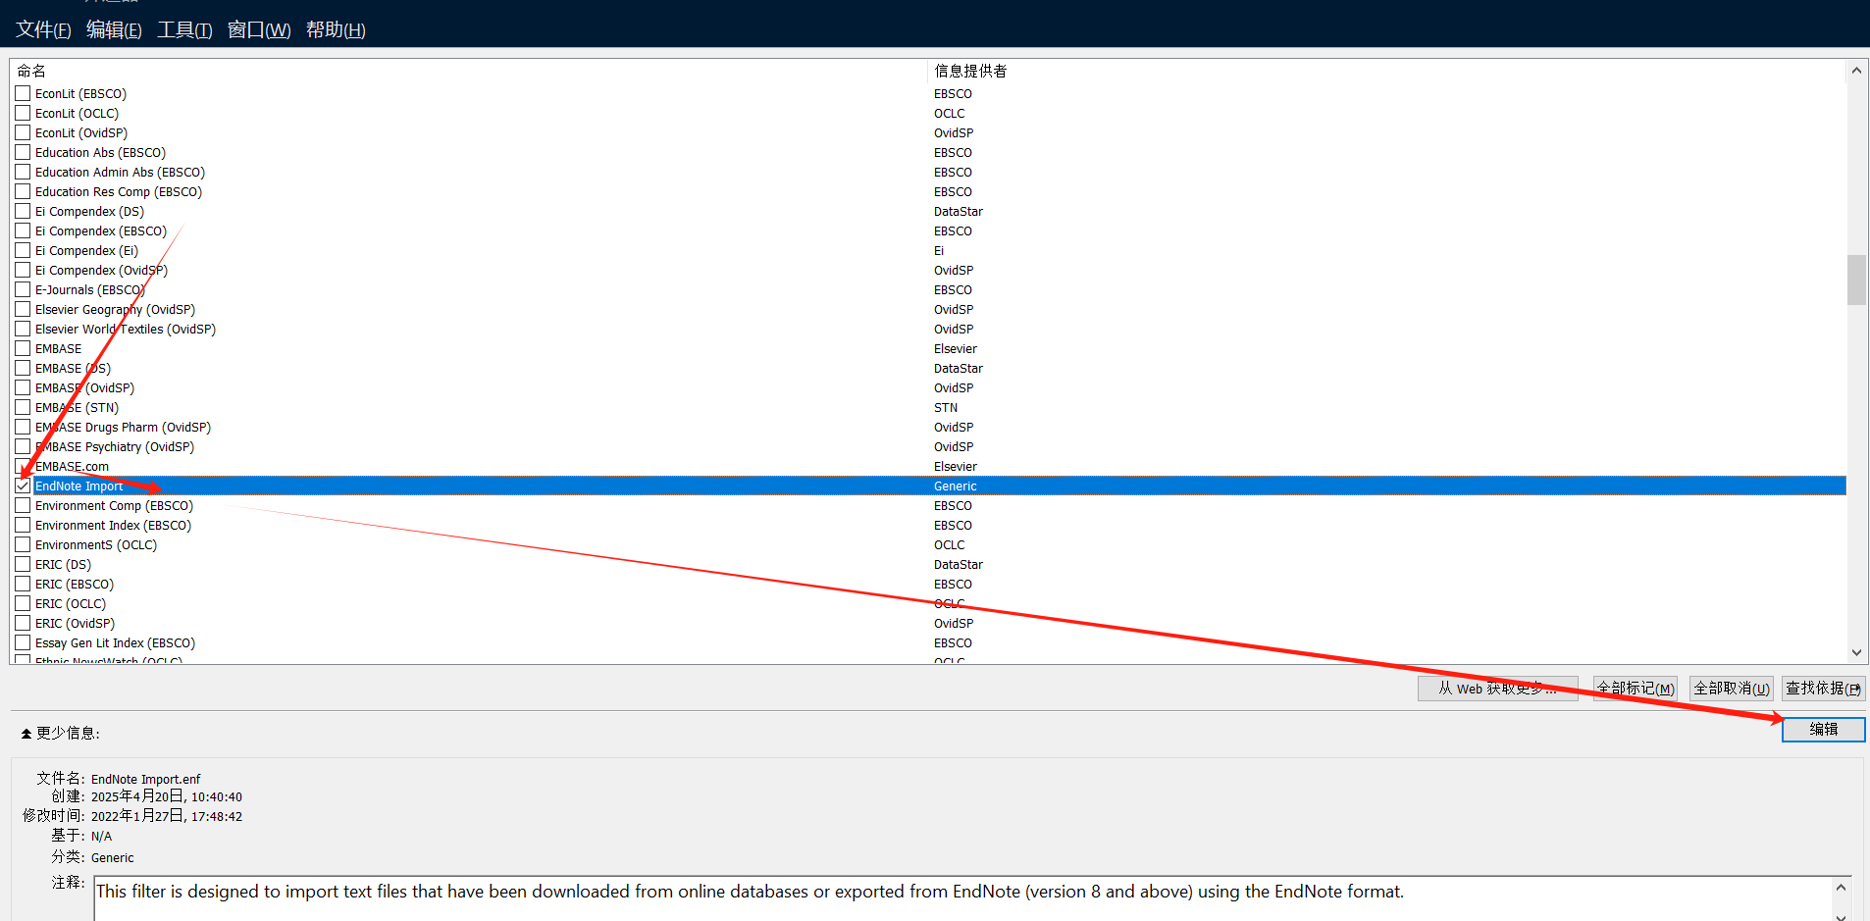Select the EconLit (OvidSP) row

pos(929,132)
